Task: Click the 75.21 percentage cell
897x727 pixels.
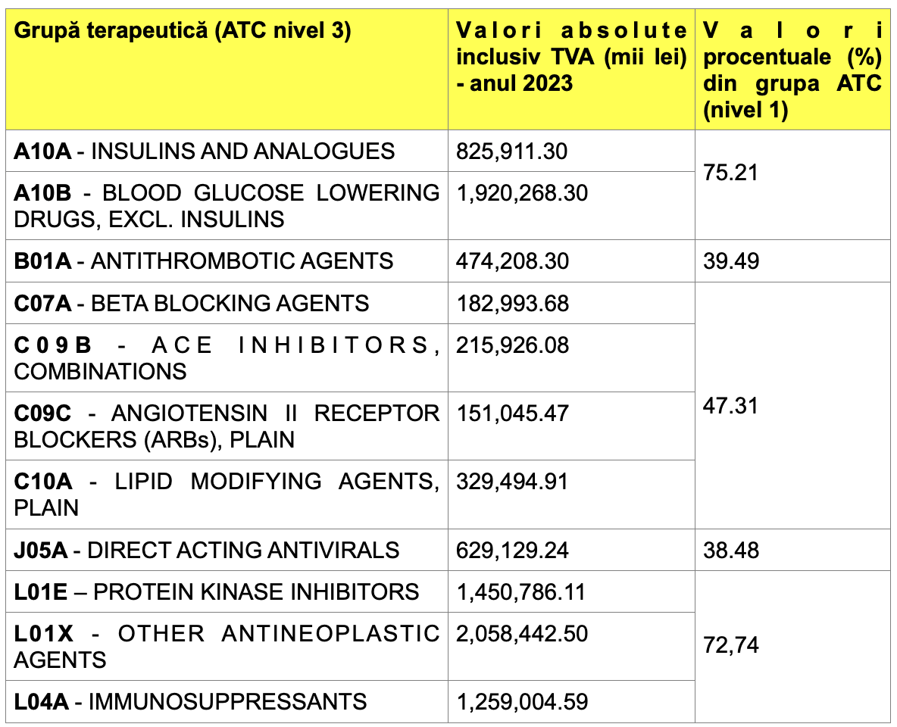Action: pos(792,185)
